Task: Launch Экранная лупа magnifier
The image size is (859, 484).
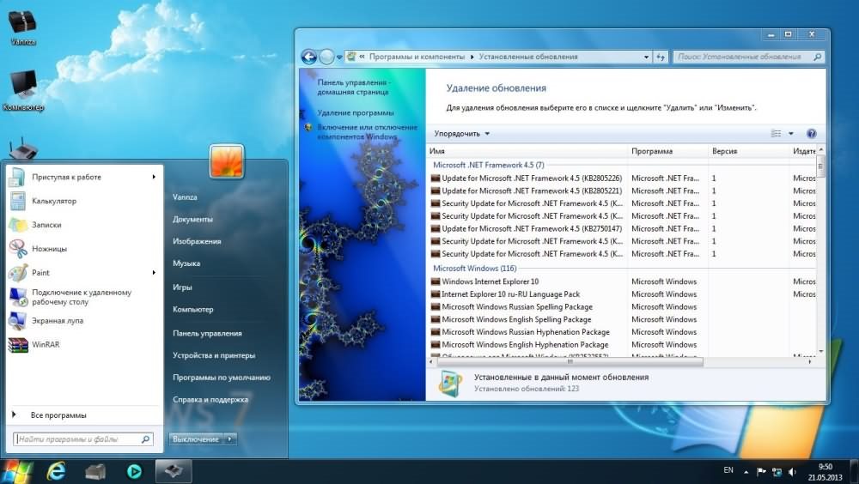Action: click(58, 321)
